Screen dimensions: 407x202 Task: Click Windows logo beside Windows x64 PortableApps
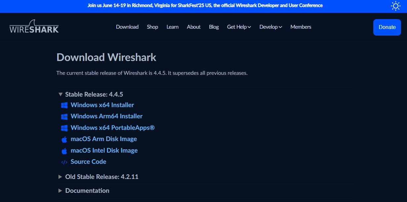pyautogui.click(x=64, y=128)
